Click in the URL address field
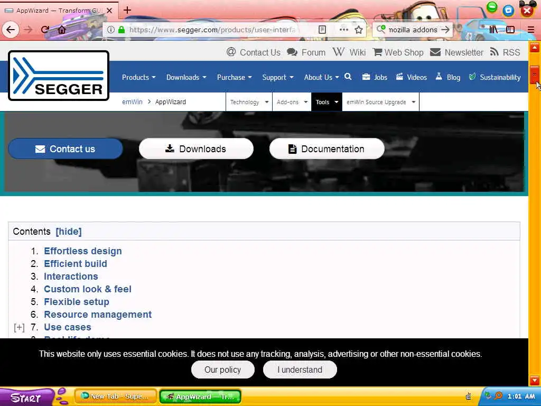Viewport: 541px width, 406px height. 212,30
